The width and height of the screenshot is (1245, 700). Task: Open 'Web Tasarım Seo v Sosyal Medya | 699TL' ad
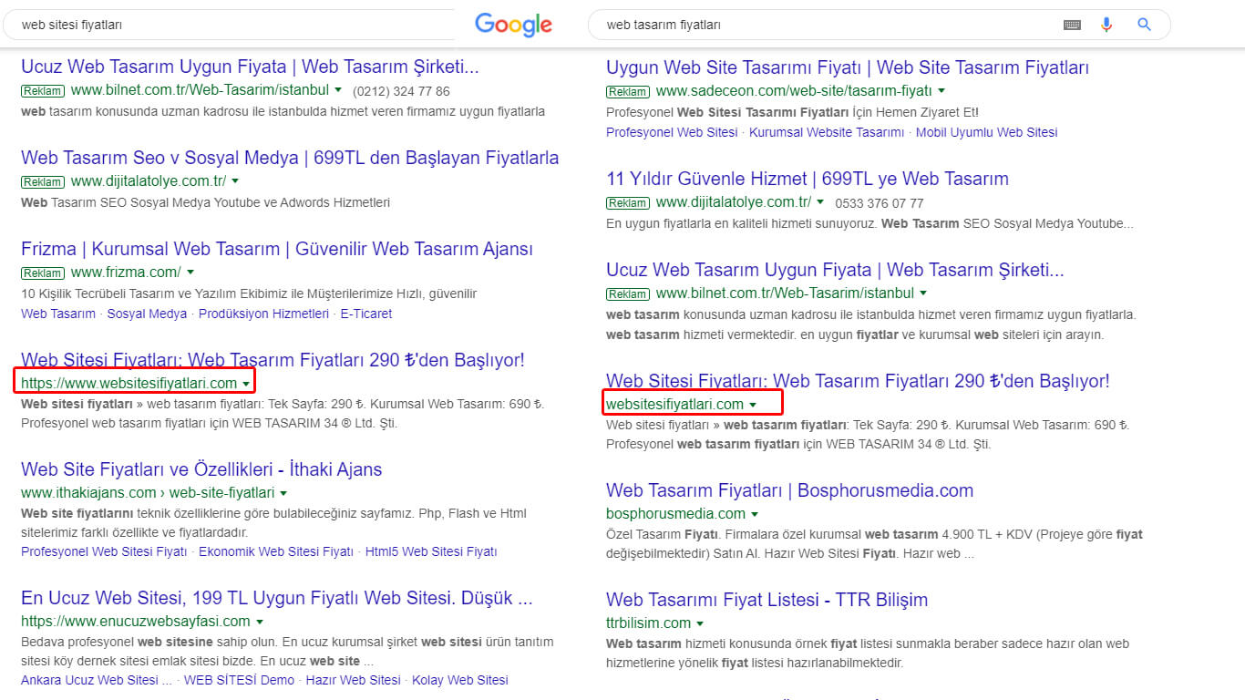[290, 158]
